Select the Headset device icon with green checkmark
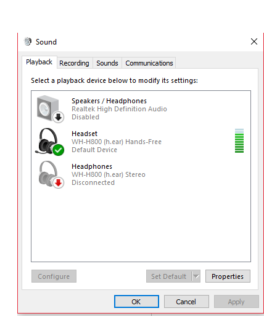This screenshot has height=316, width=264. (49, 142)
